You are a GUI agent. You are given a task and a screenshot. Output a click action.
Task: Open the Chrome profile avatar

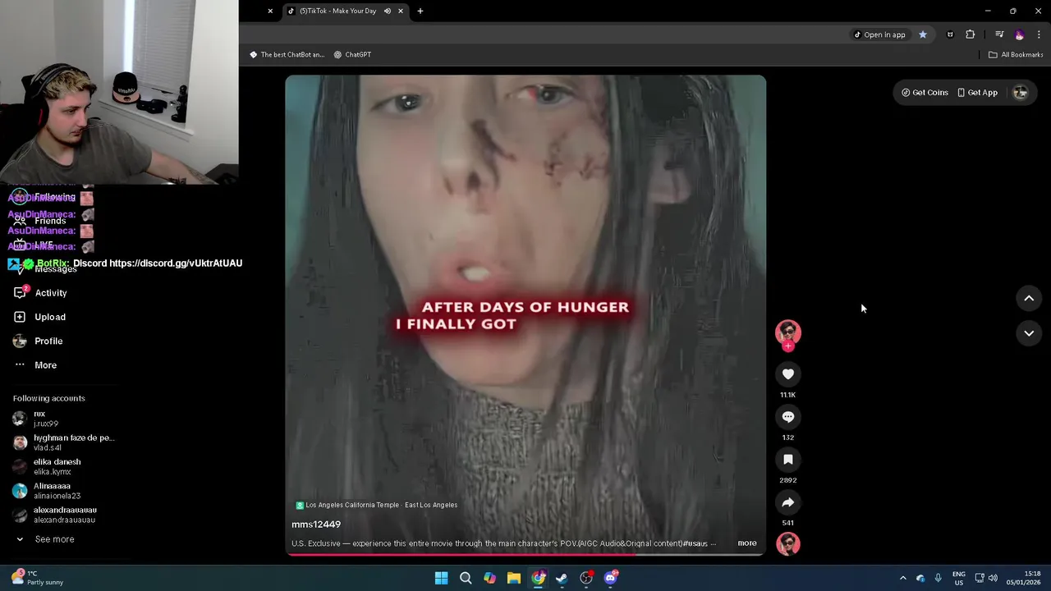click(x=1020, y=34)
